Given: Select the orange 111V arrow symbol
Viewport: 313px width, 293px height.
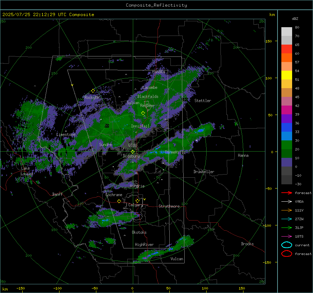Looking at the screenshot, I should coord(287,210).
